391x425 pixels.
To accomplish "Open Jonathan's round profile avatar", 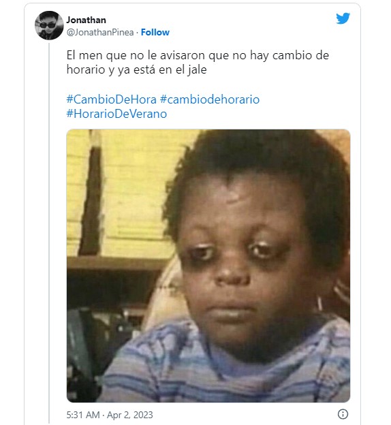I will [x=49, y=25].
